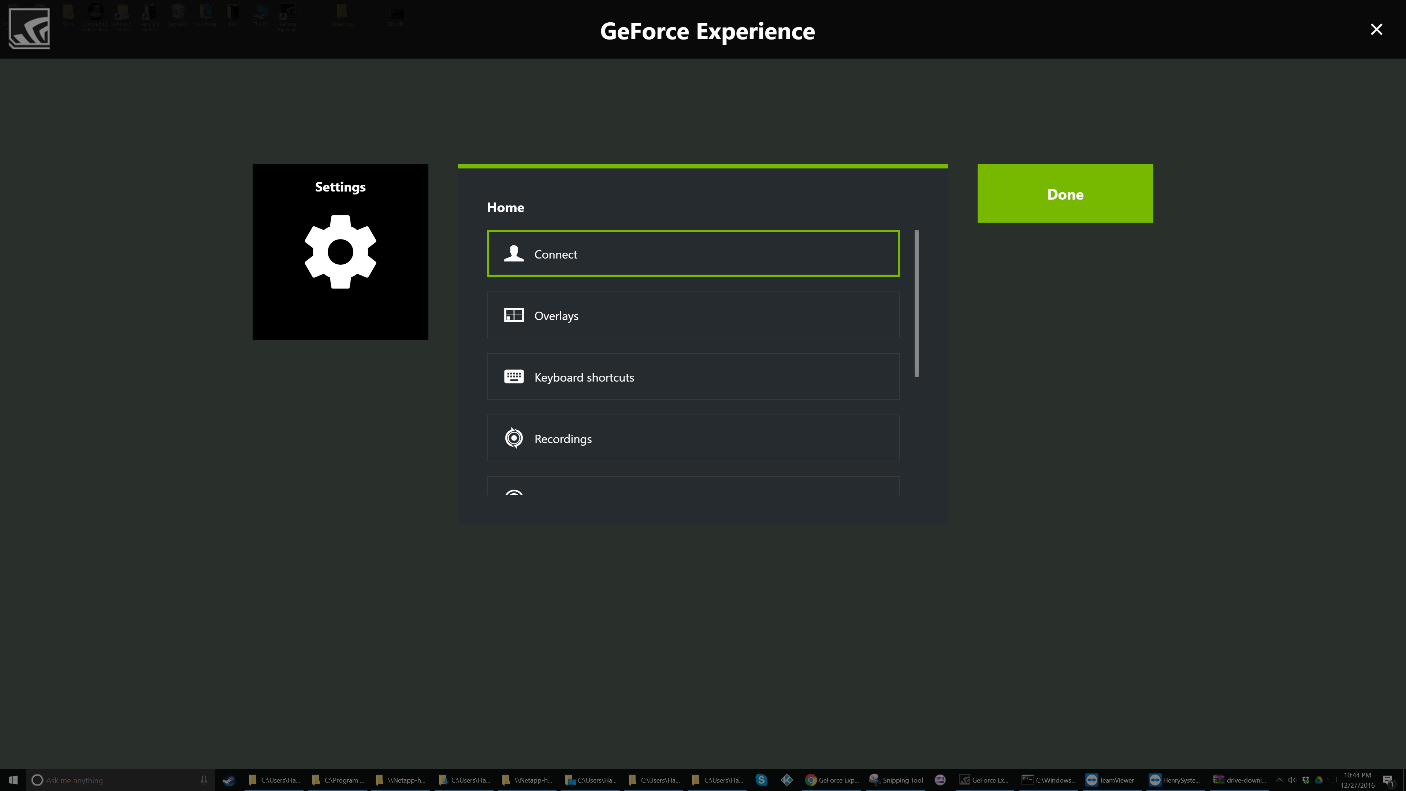The image size is (1406, 791).
Task: Close the GeForce Experience overlay
Action: 1377,29
